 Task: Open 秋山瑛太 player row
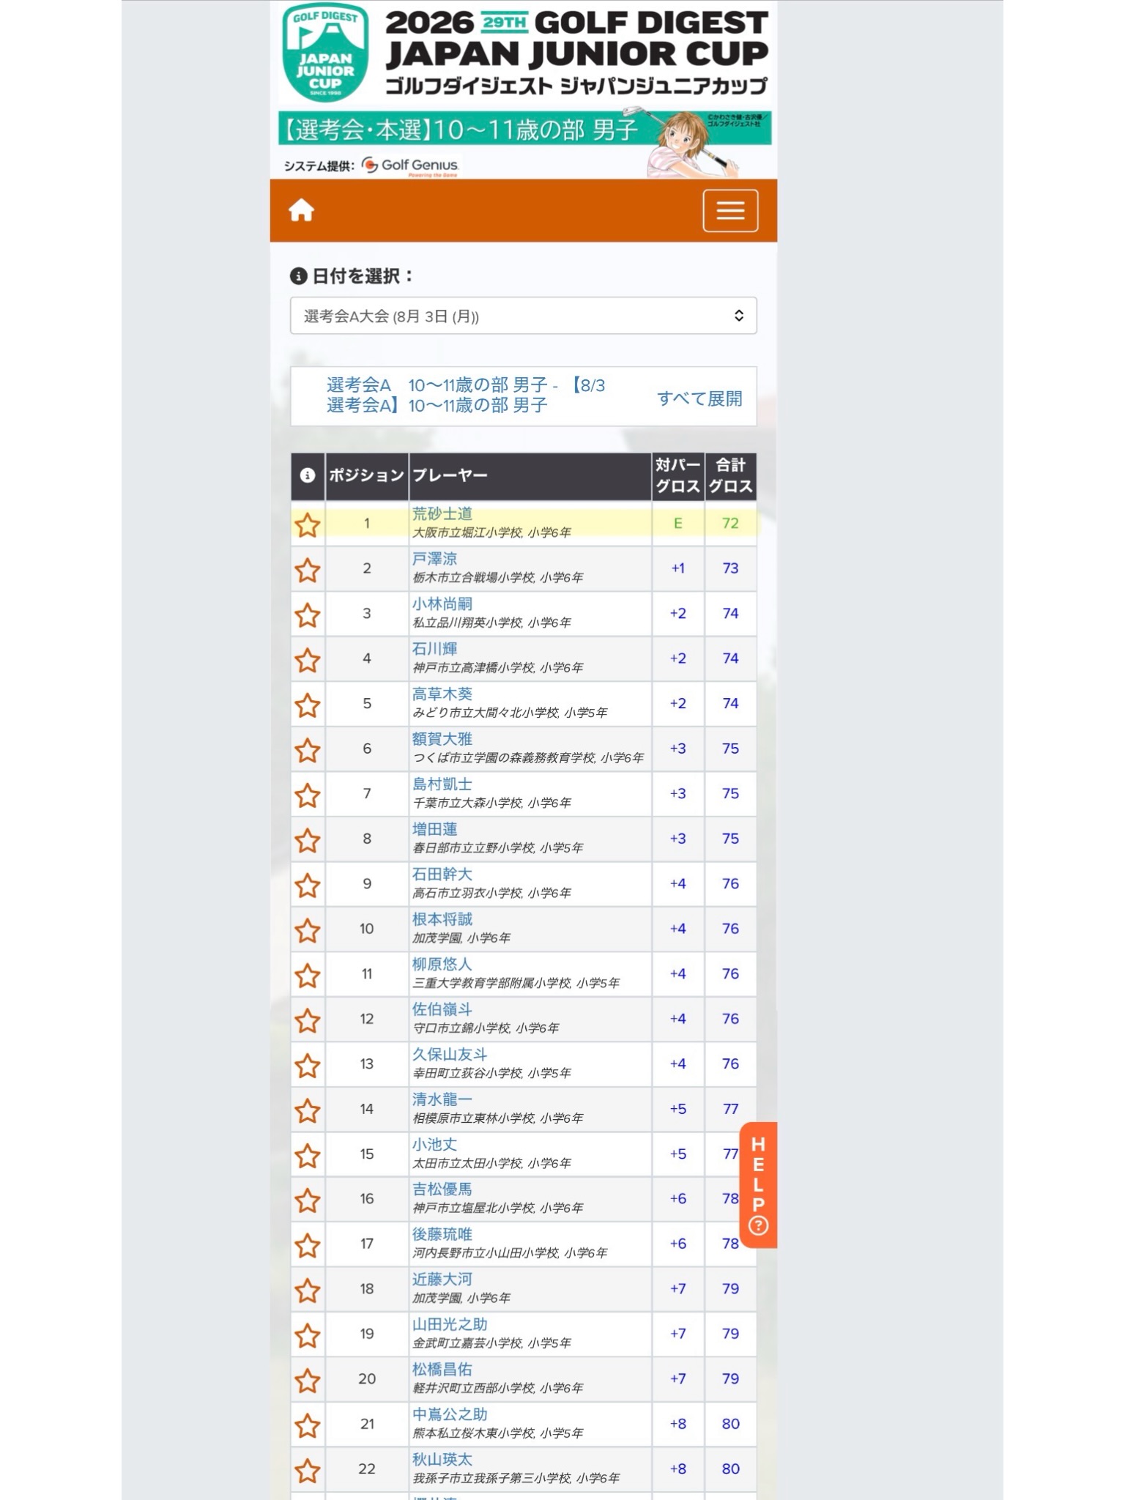[524, 1469]
